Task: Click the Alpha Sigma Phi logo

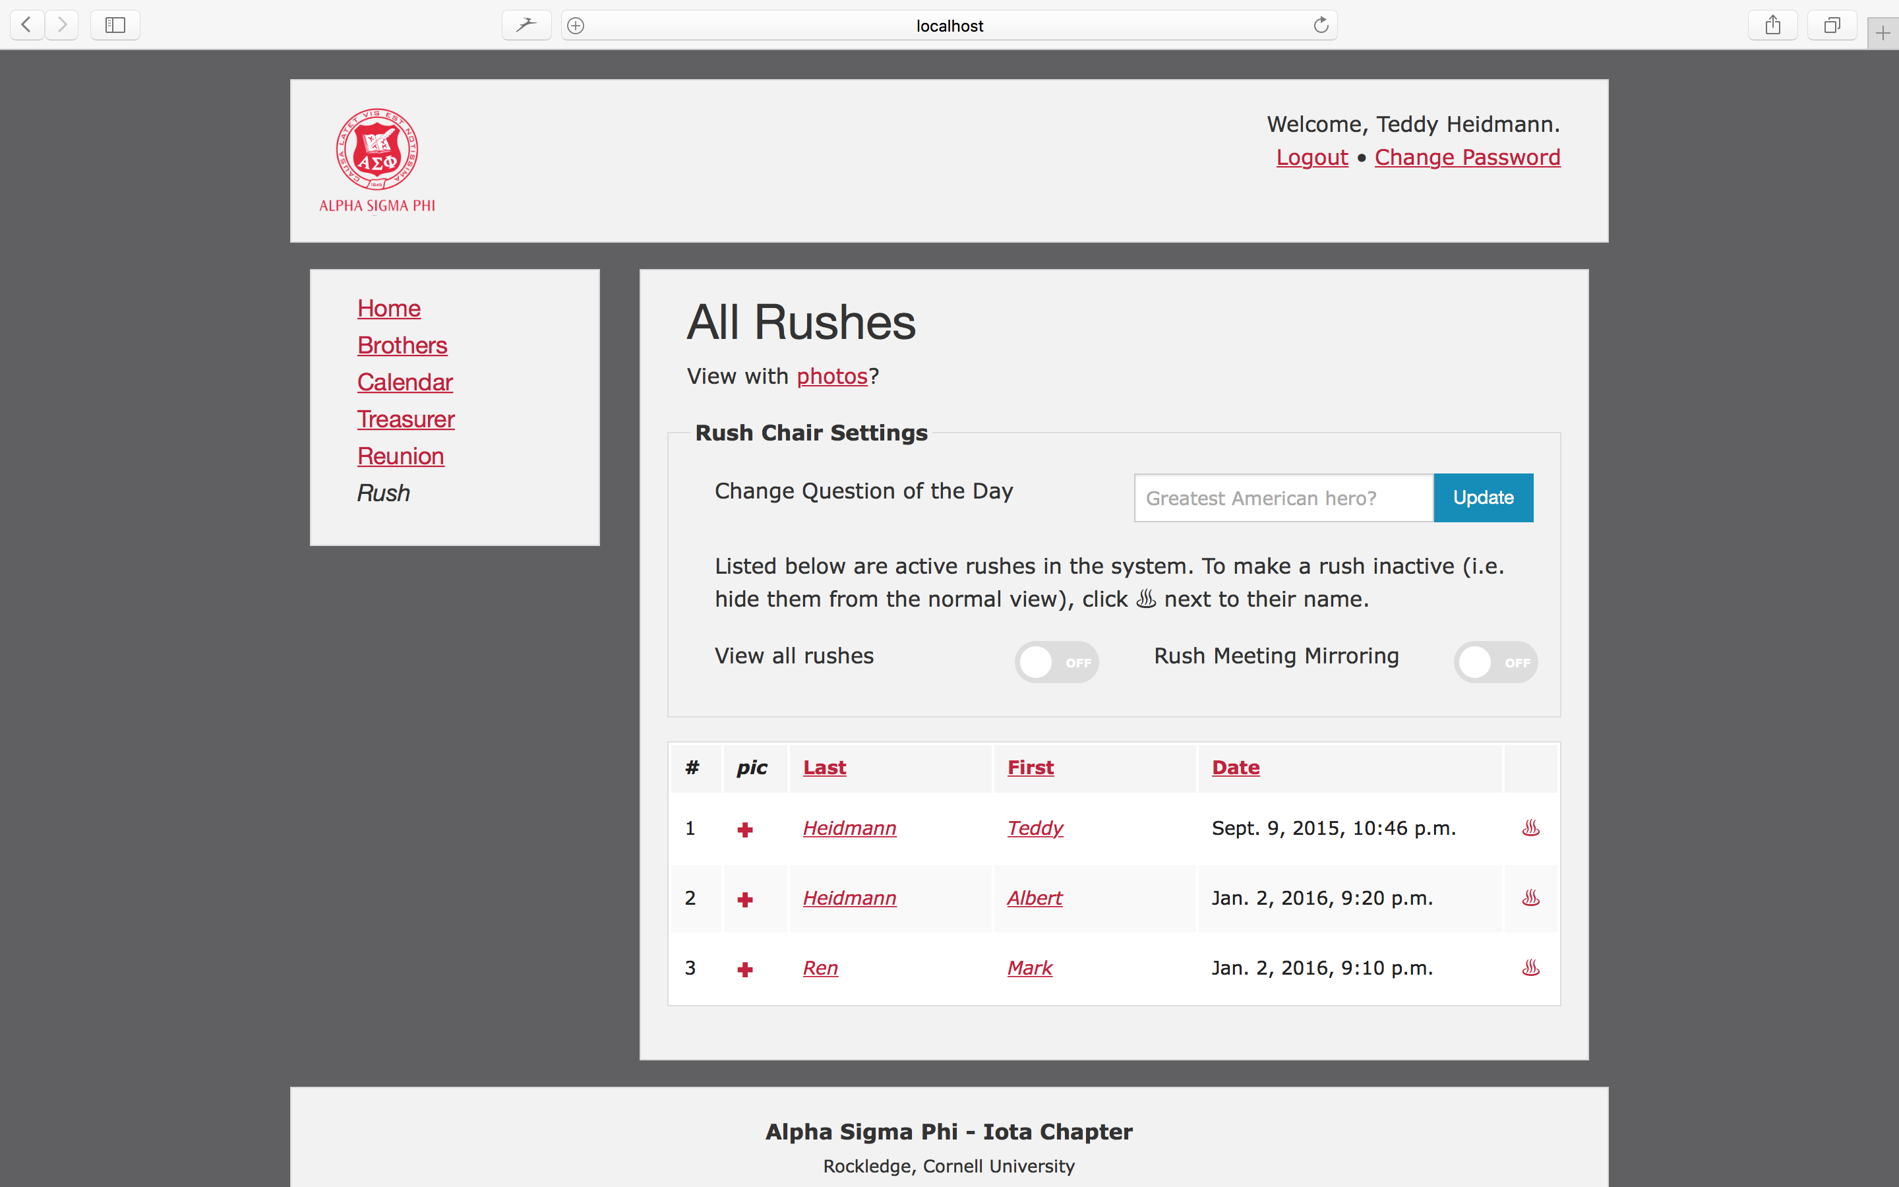Action: [377, 161]
